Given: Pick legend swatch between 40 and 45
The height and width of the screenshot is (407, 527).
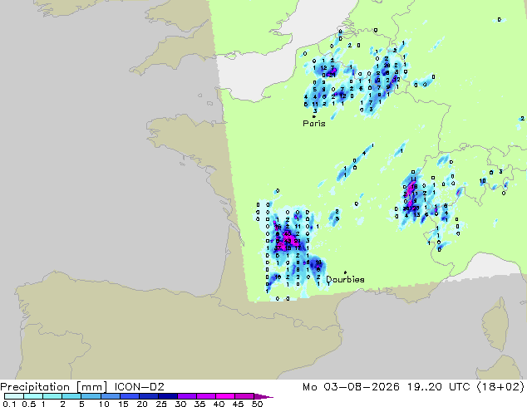Looking at the screenshot, I should point(225,396).
